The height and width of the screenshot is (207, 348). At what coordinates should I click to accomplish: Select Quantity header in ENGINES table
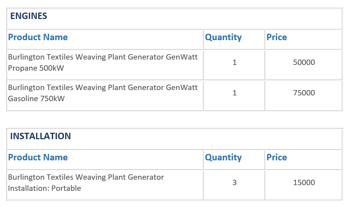[223, 37]
